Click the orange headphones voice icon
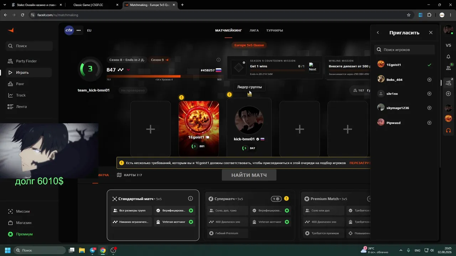 [448, 130]
